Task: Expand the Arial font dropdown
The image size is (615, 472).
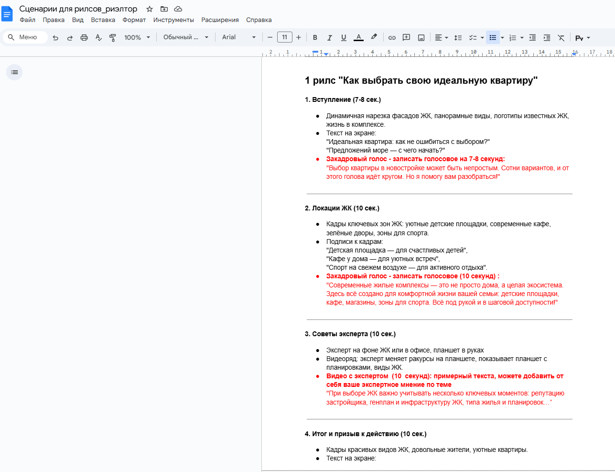Action: pyautogui.click(x=239, y=37)
